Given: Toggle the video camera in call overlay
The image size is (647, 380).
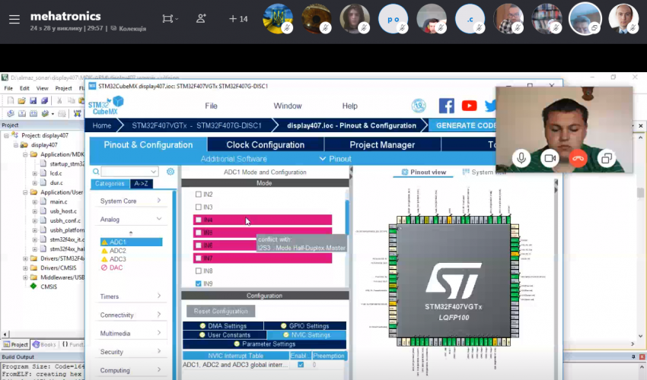Looking at the screenshot, I should (x=550, y=158).
